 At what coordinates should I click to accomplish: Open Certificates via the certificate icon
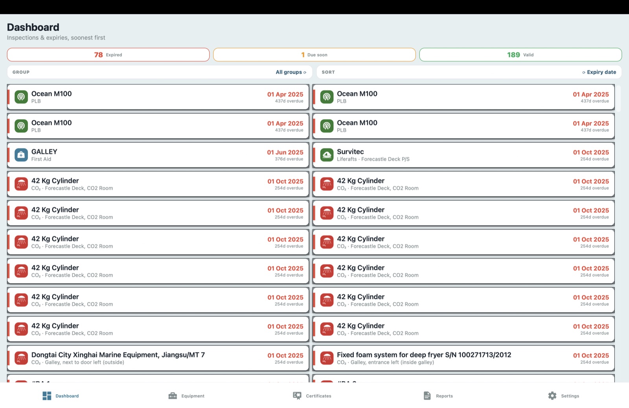point(297,396)
